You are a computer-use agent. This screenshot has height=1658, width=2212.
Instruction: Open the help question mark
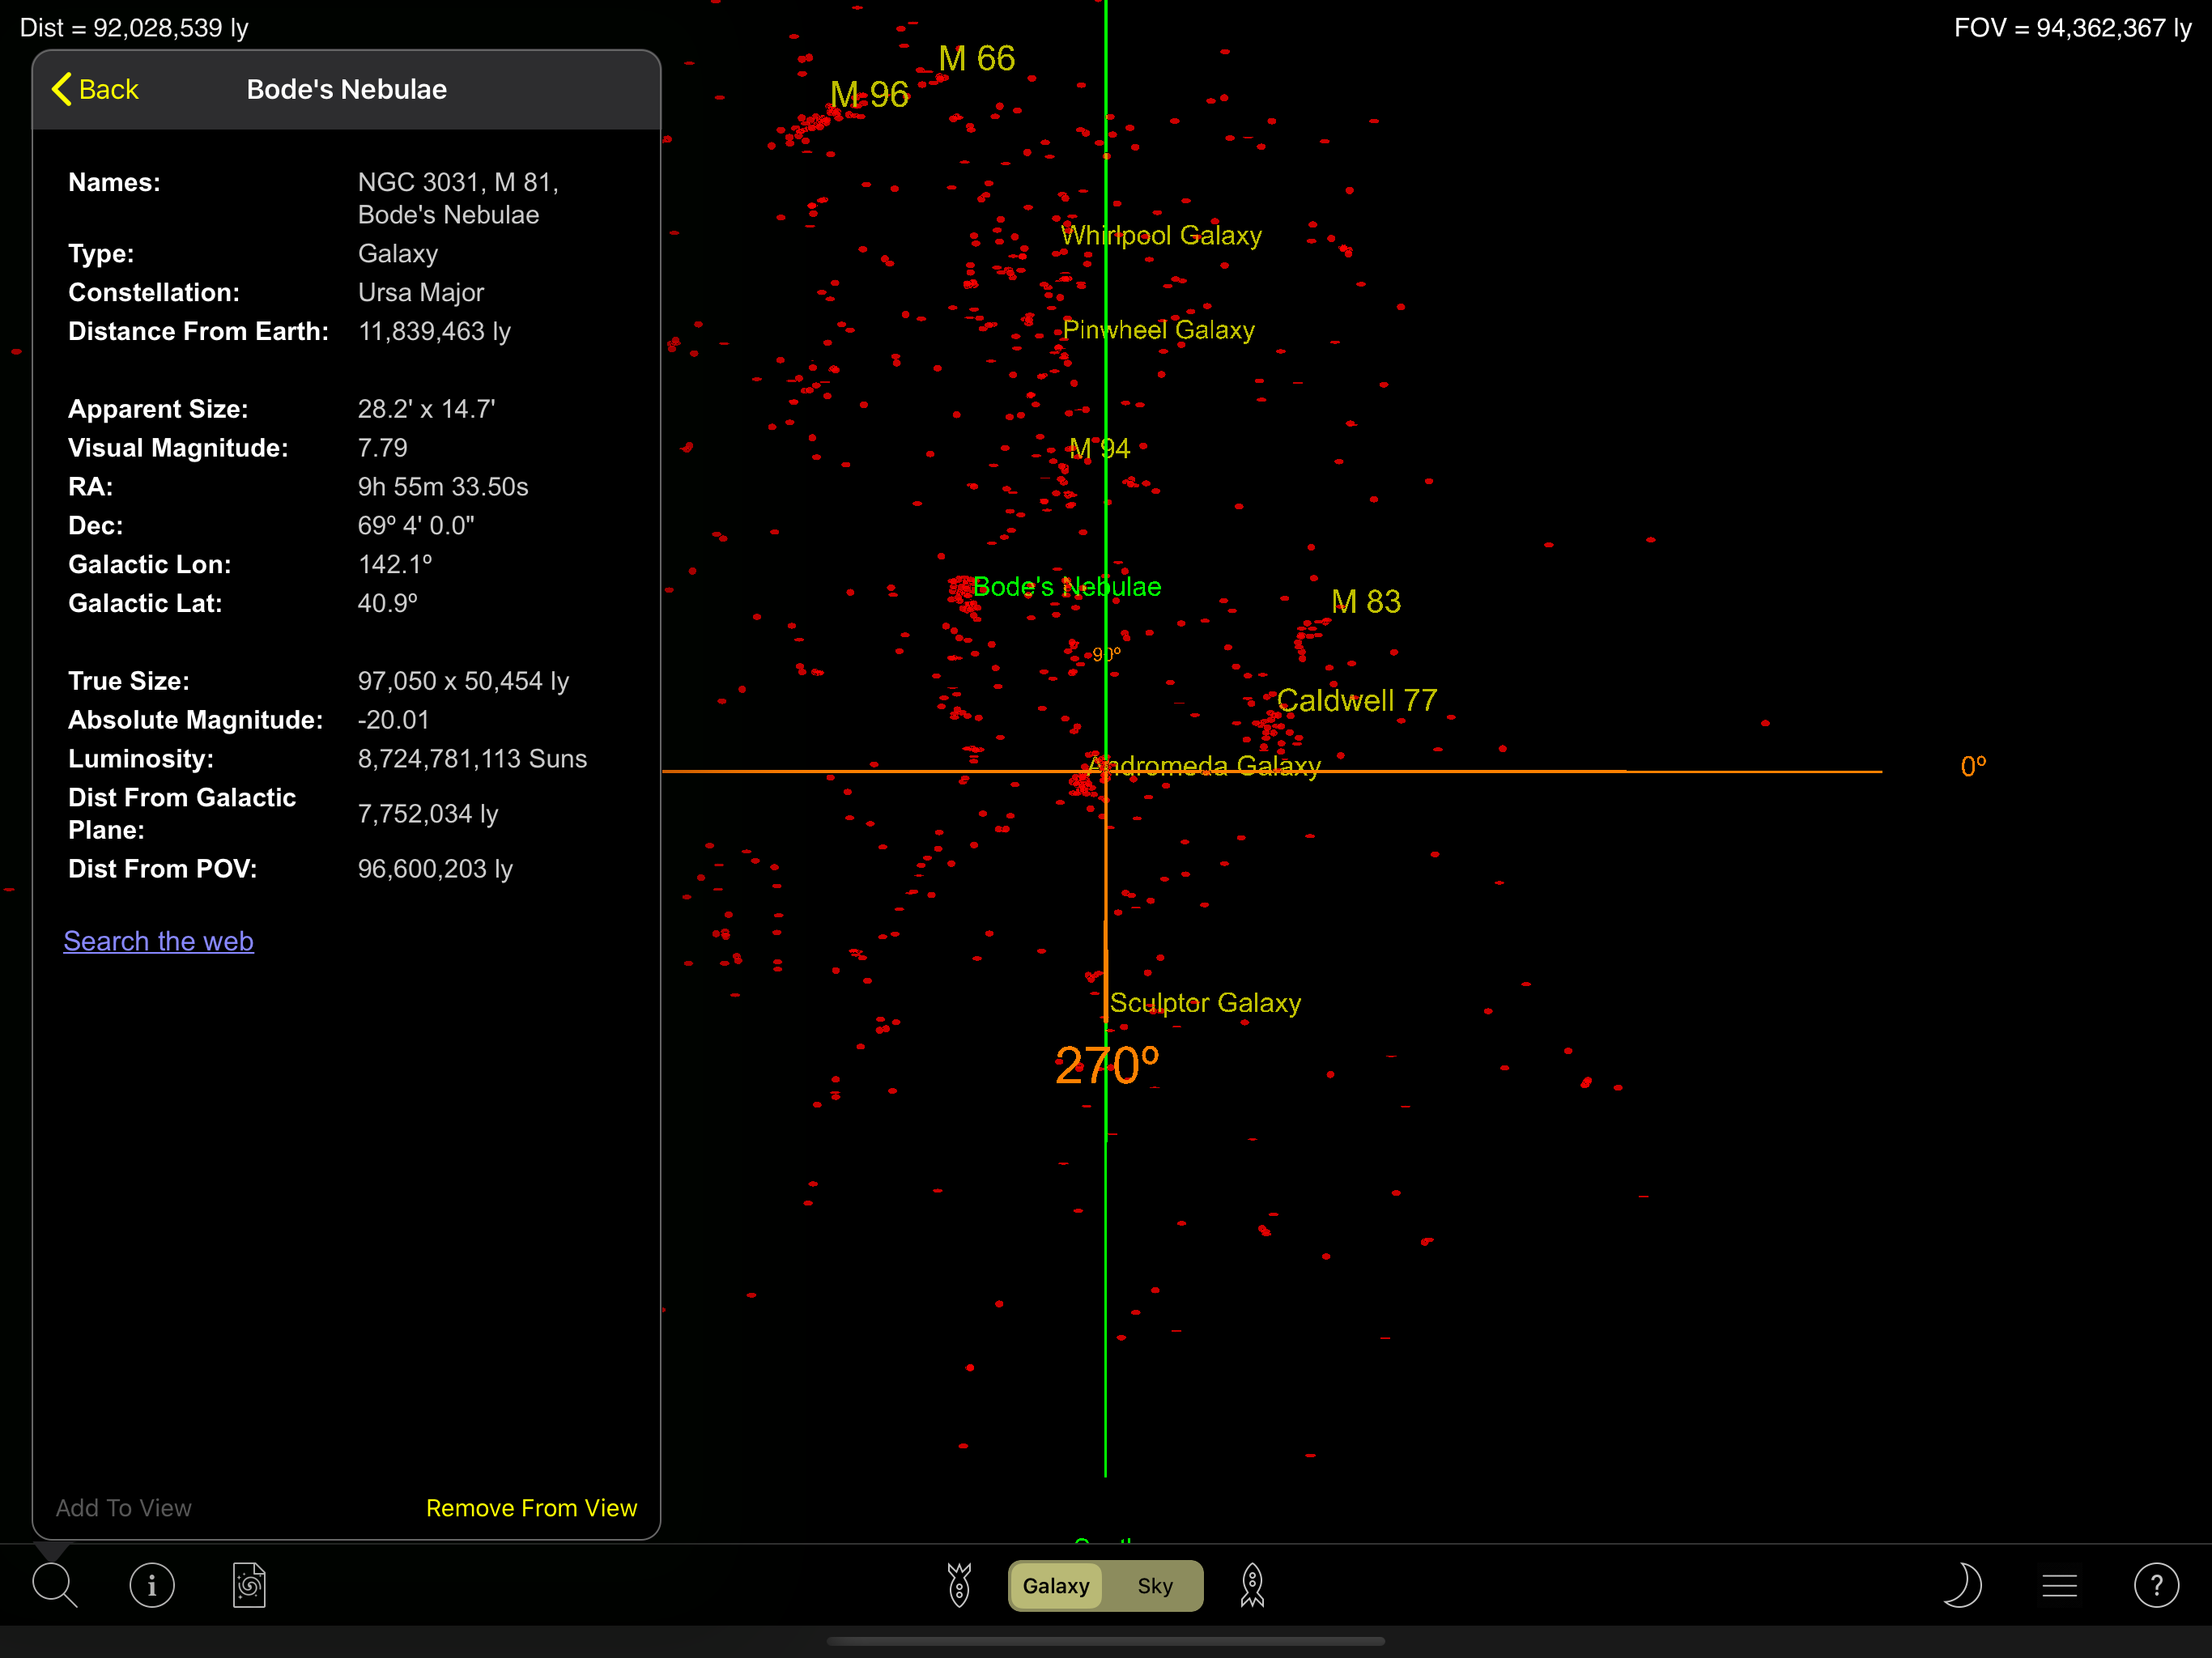click(2156, 1585)
